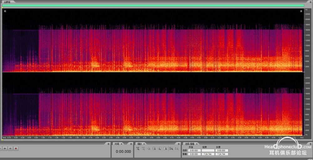Open 缩放 panel options arrow
The width and height of the screenshot is (313, 160).
click(179, 144)
